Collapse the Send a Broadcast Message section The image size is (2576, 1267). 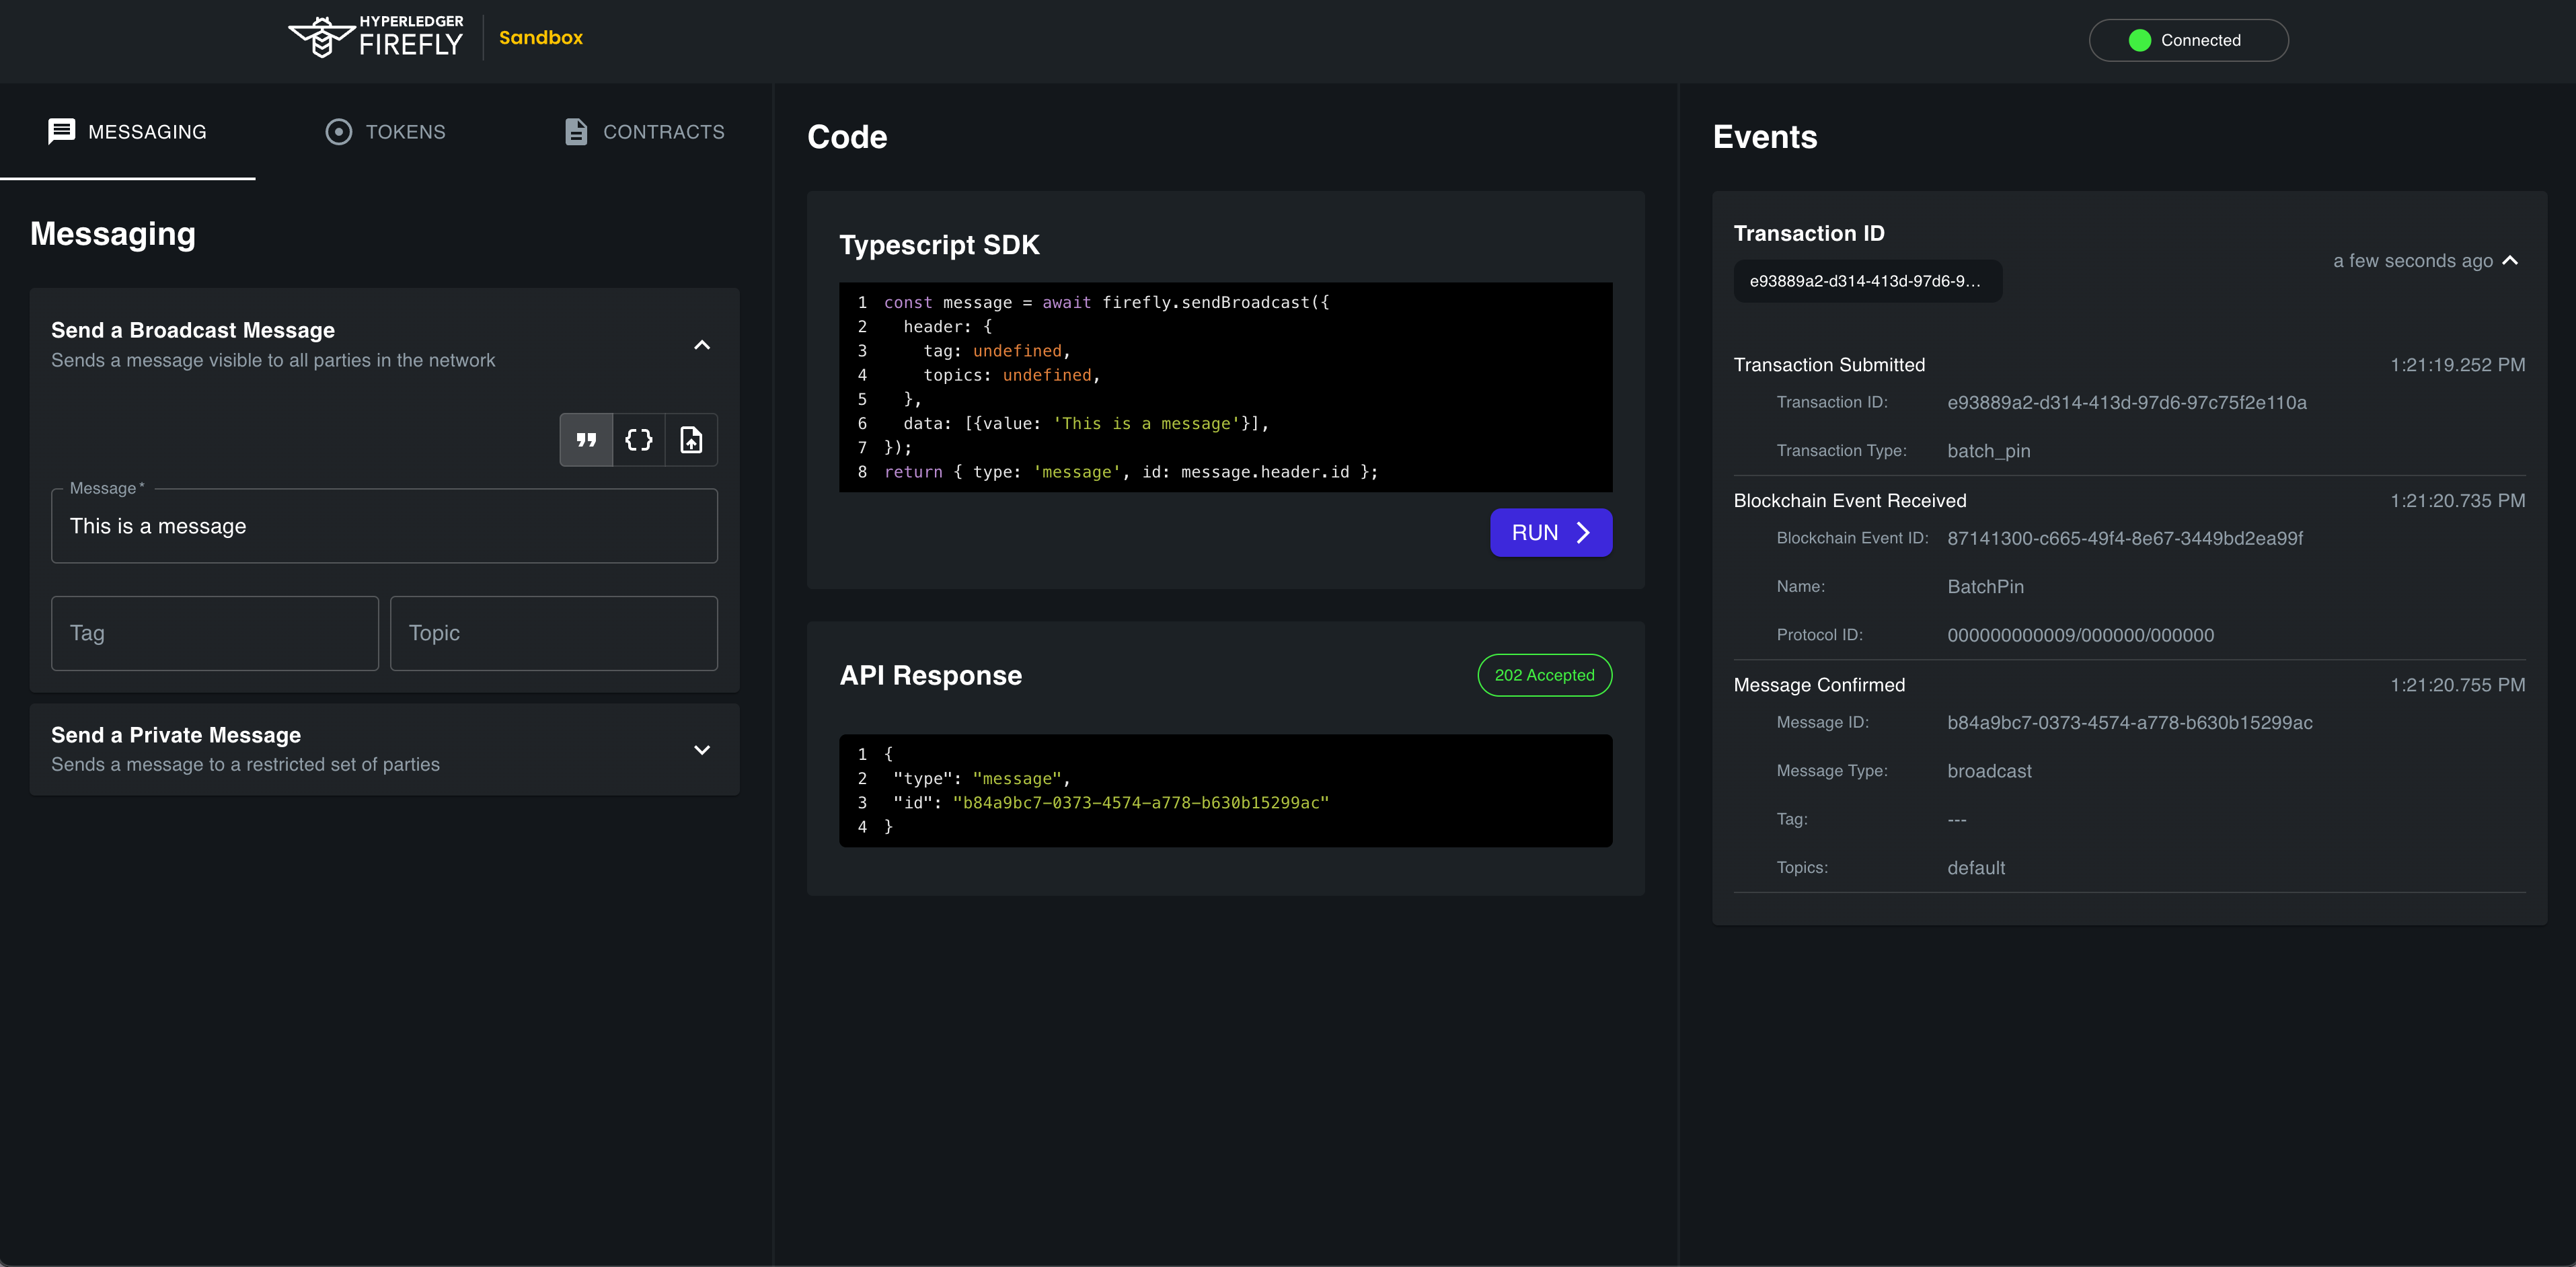[702, 345]
